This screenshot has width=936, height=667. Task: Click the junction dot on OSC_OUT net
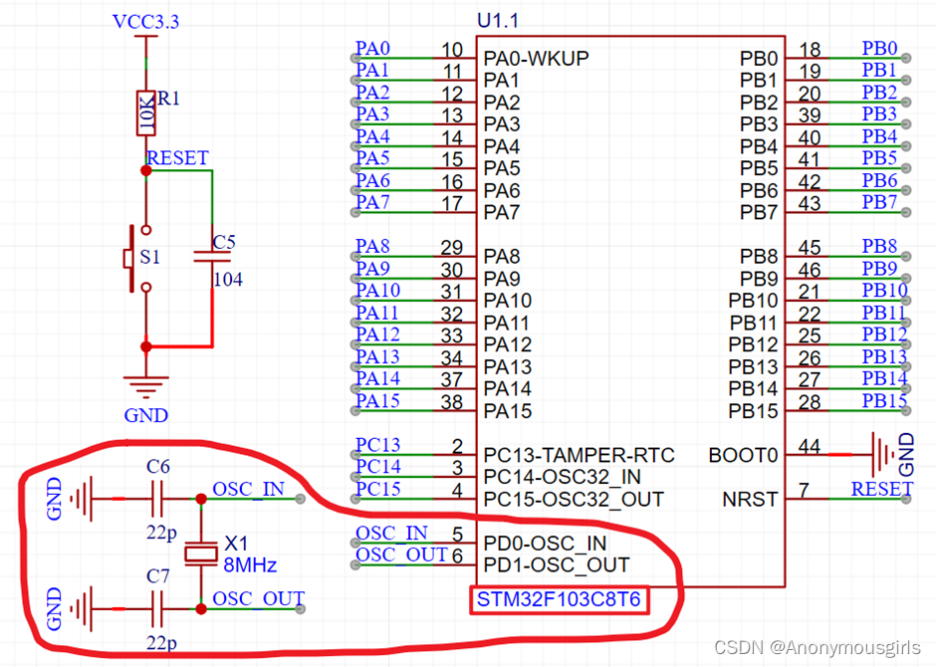(x=200, y=606)
